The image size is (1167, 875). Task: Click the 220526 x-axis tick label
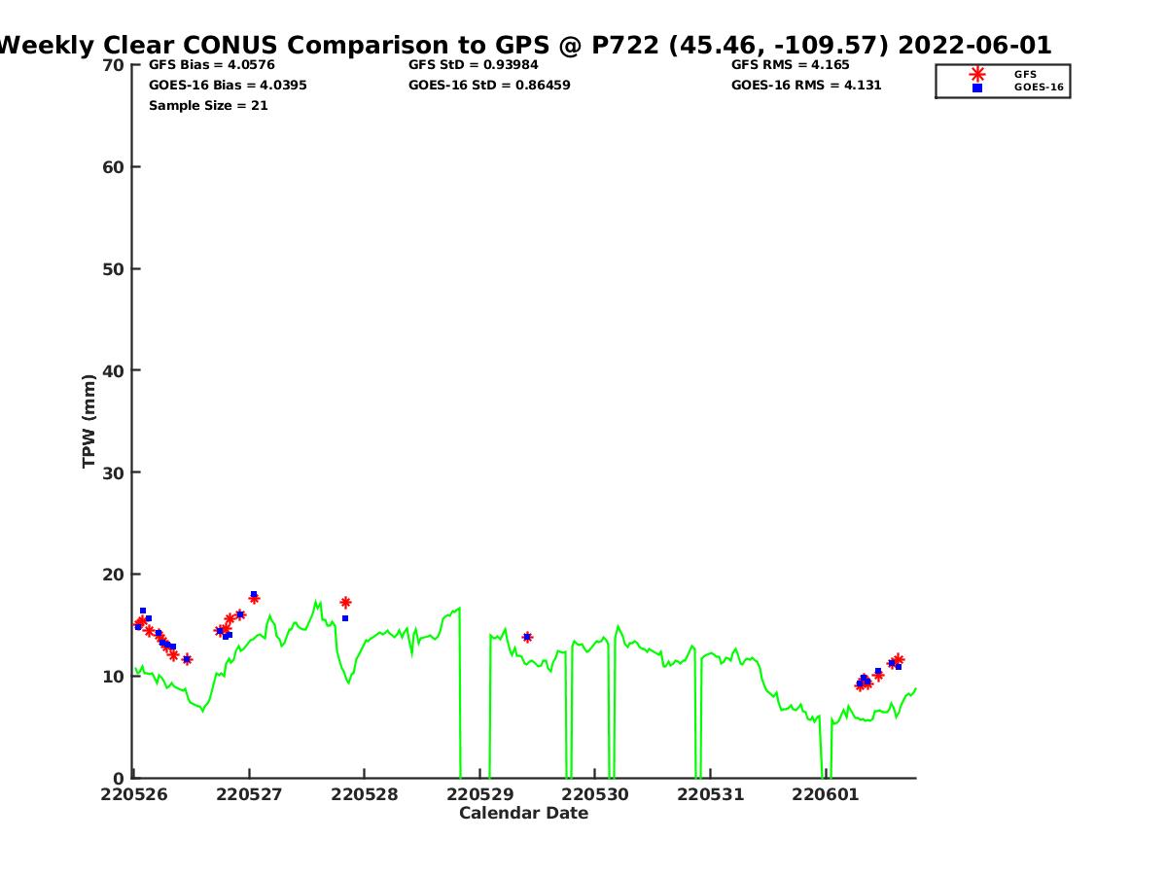tap(133, 794)
